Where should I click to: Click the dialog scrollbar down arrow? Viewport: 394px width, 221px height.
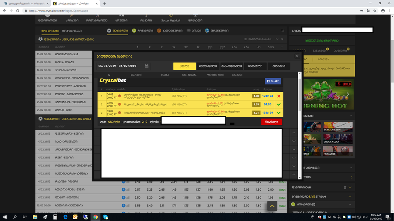[299, 177]
